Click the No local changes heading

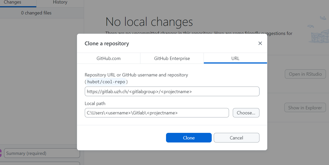149,22
